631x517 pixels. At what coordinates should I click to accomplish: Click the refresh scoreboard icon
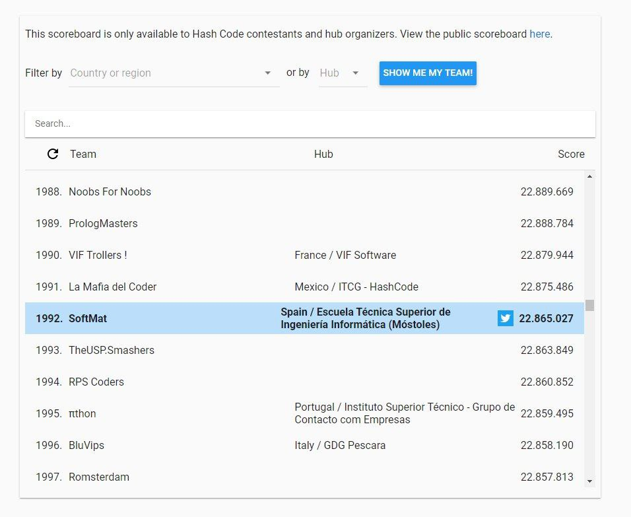coord(53,154)
